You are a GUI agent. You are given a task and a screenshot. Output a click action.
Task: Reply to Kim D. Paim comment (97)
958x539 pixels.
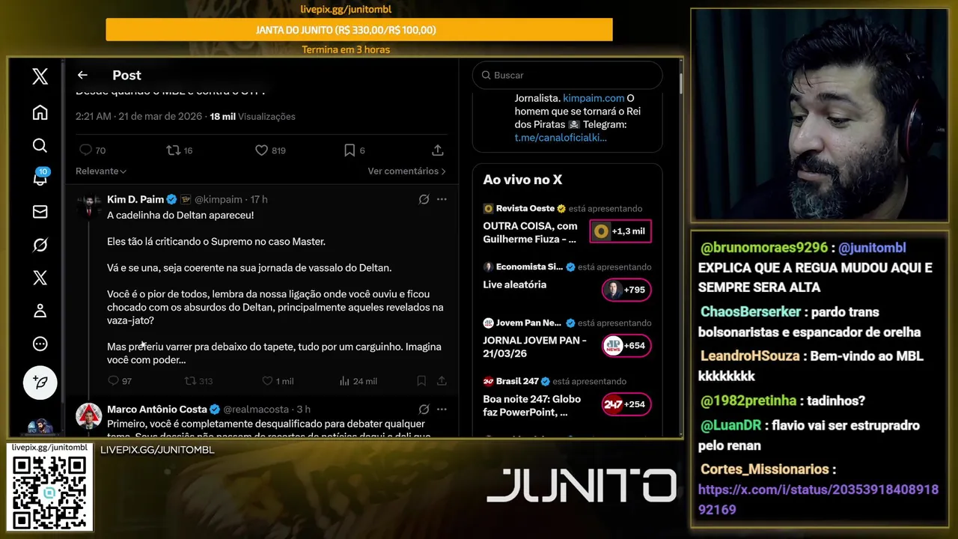[114, 381]
